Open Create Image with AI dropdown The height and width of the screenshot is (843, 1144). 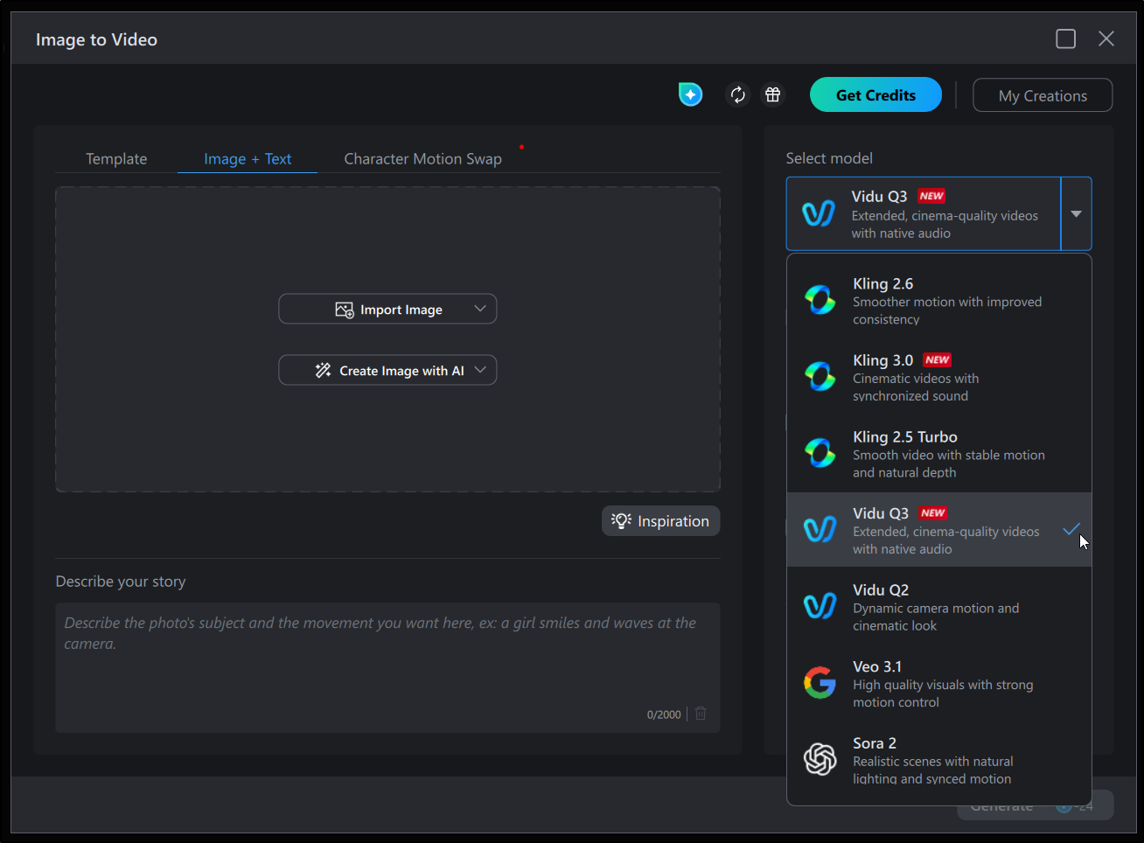point(479,370)
